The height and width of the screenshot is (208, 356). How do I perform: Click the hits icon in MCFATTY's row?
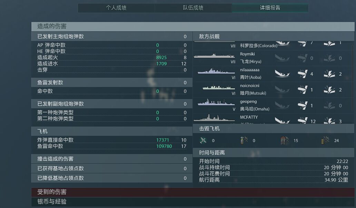point(303,120)
